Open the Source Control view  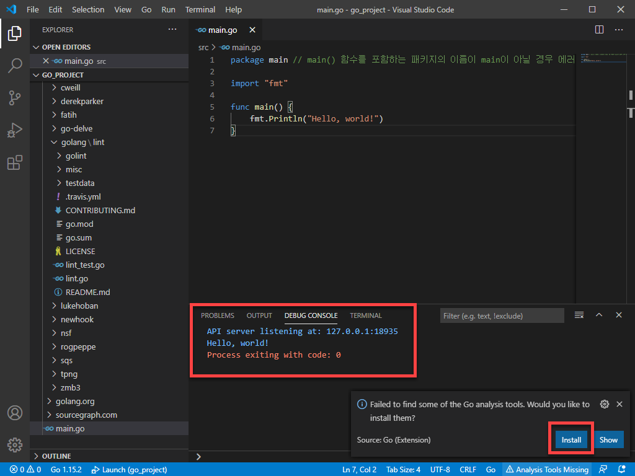(x=15, y=97)
